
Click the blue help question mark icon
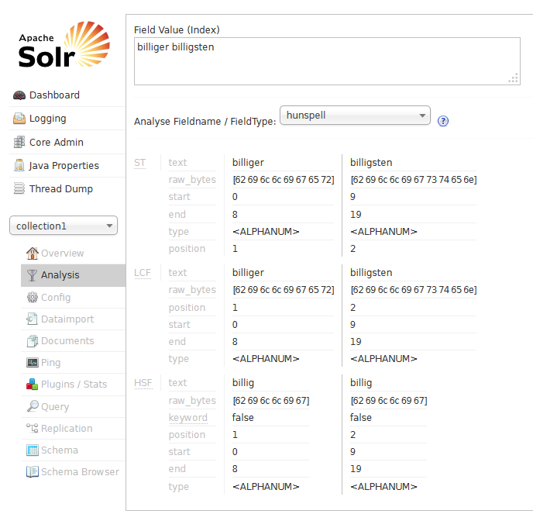(443, 121)
